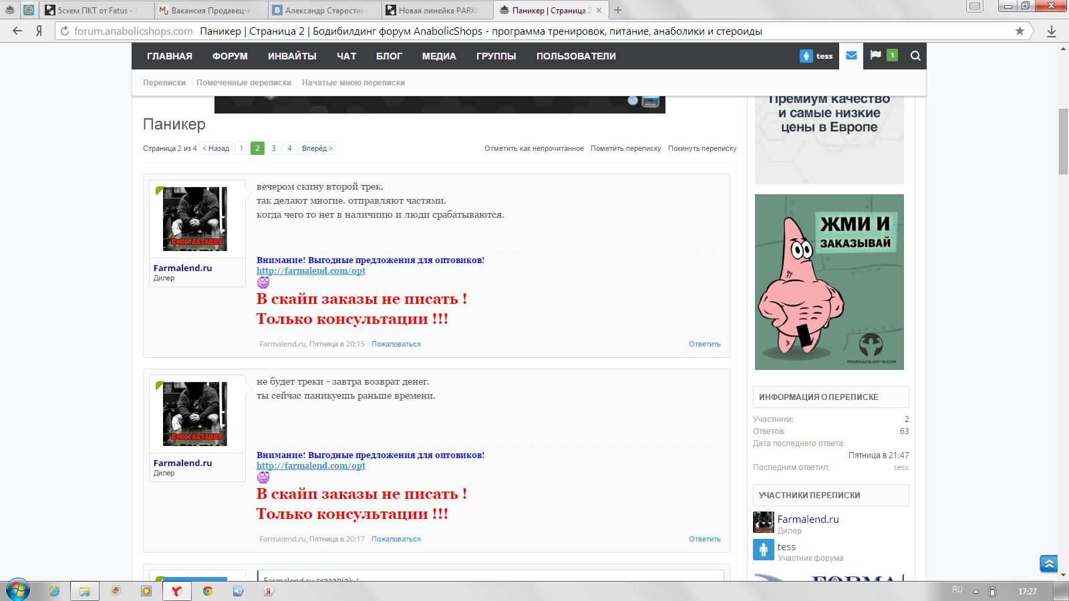Click Покинуть переписку link
Screen dimensions: 1069x601
[702, 148]
